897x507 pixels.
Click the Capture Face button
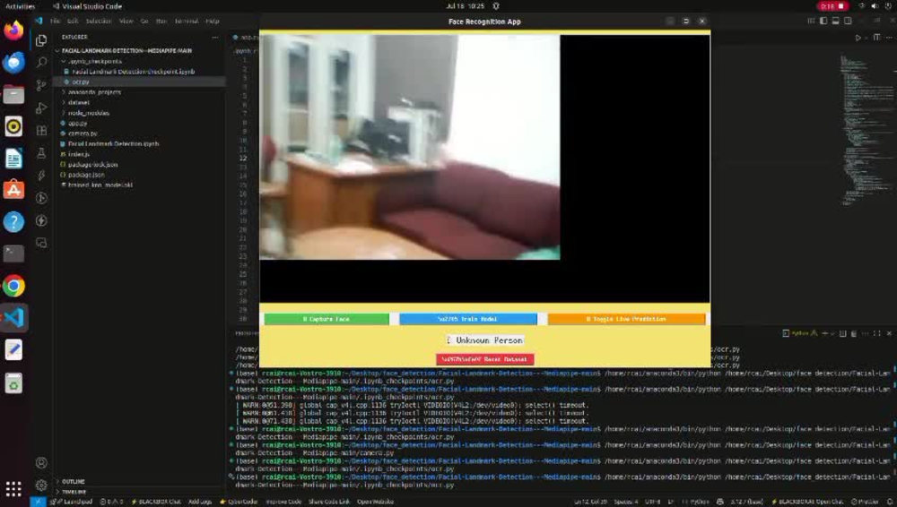(327, 319)
